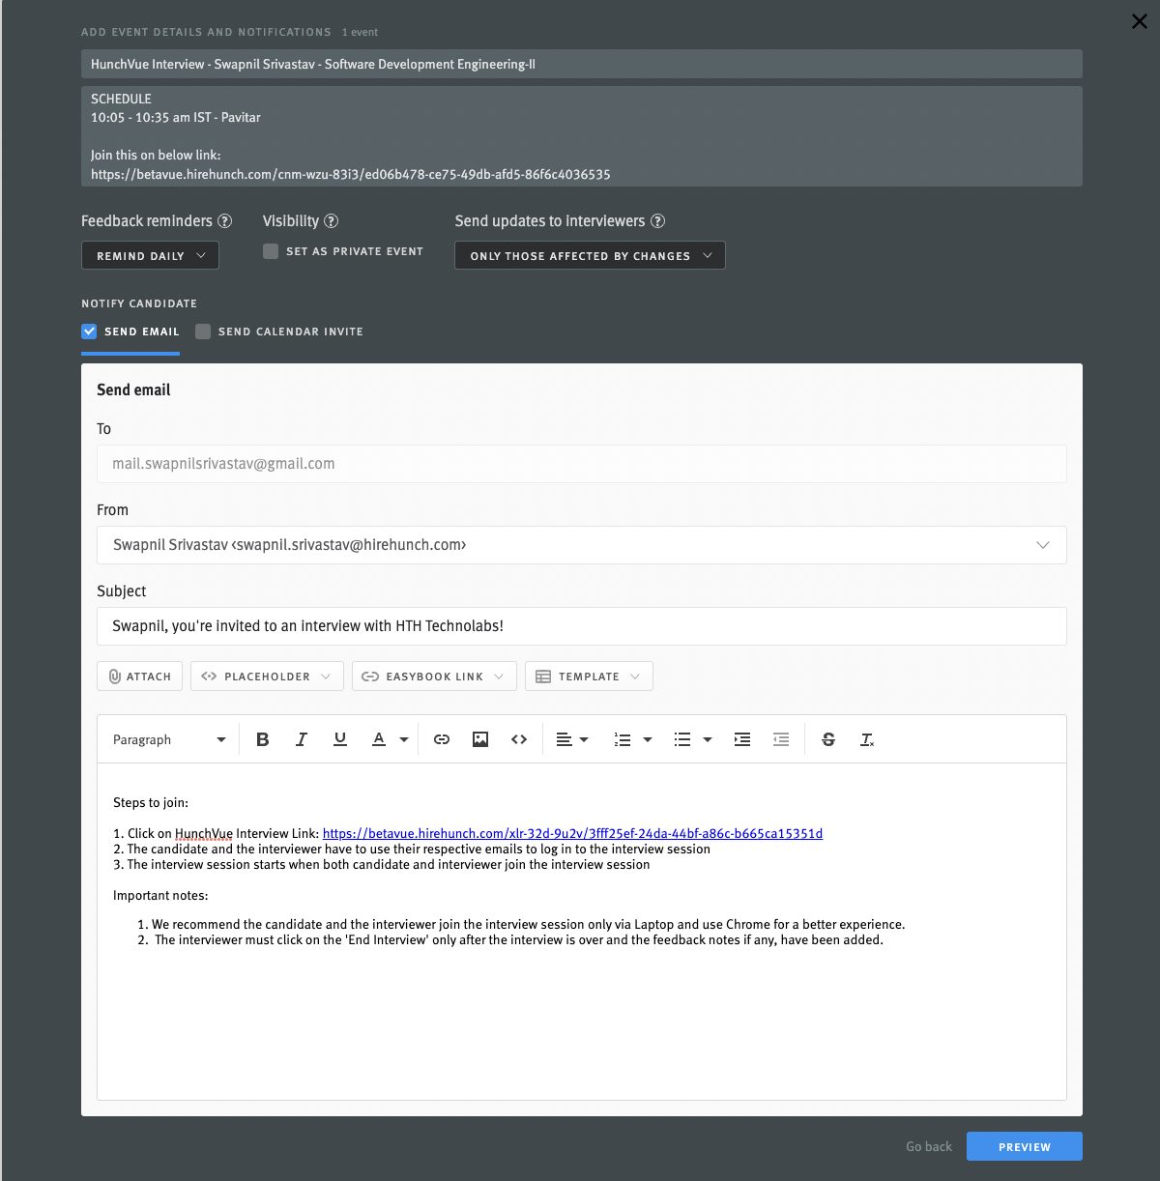Underline the selected text
Screen dimensions: 1160x1181
coord(339,739)
